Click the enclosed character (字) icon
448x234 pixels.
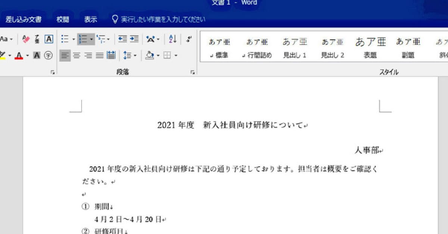click(x=48, y=56)
